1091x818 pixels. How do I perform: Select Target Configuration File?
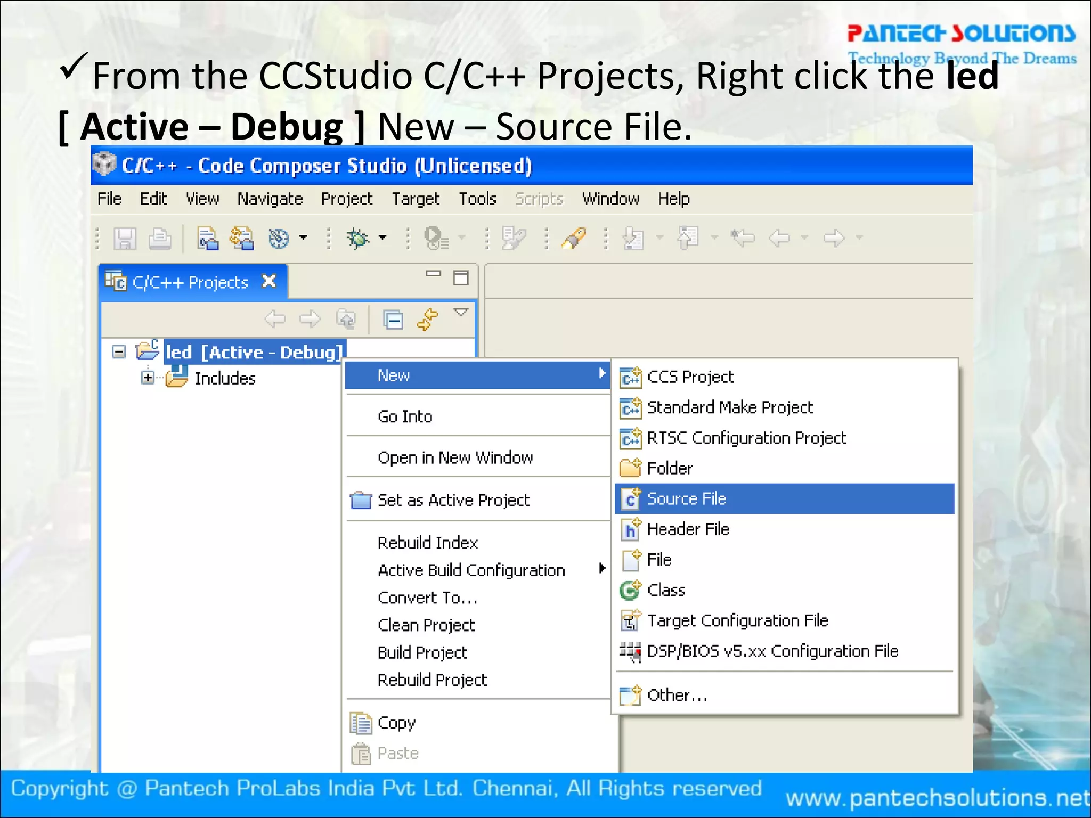[x=785, y=620]
